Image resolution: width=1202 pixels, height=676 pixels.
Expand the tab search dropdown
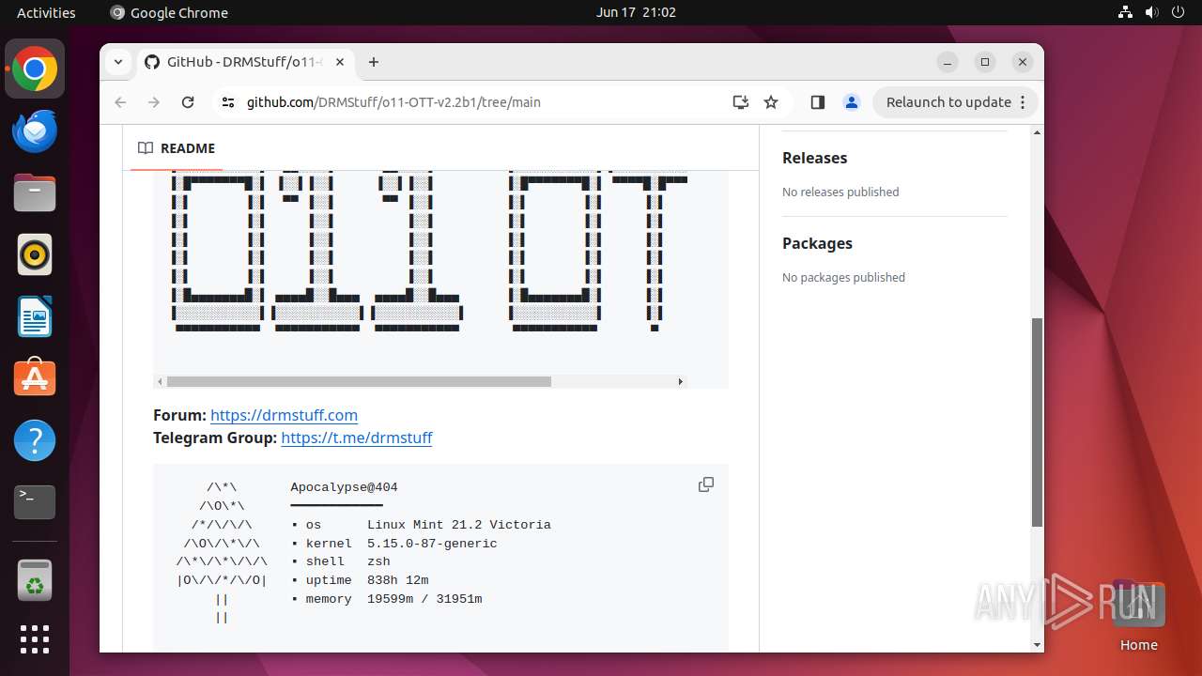point(118,62)
